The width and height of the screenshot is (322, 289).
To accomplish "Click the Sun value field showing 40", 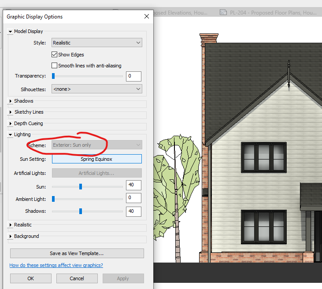I will coord(133,185).
